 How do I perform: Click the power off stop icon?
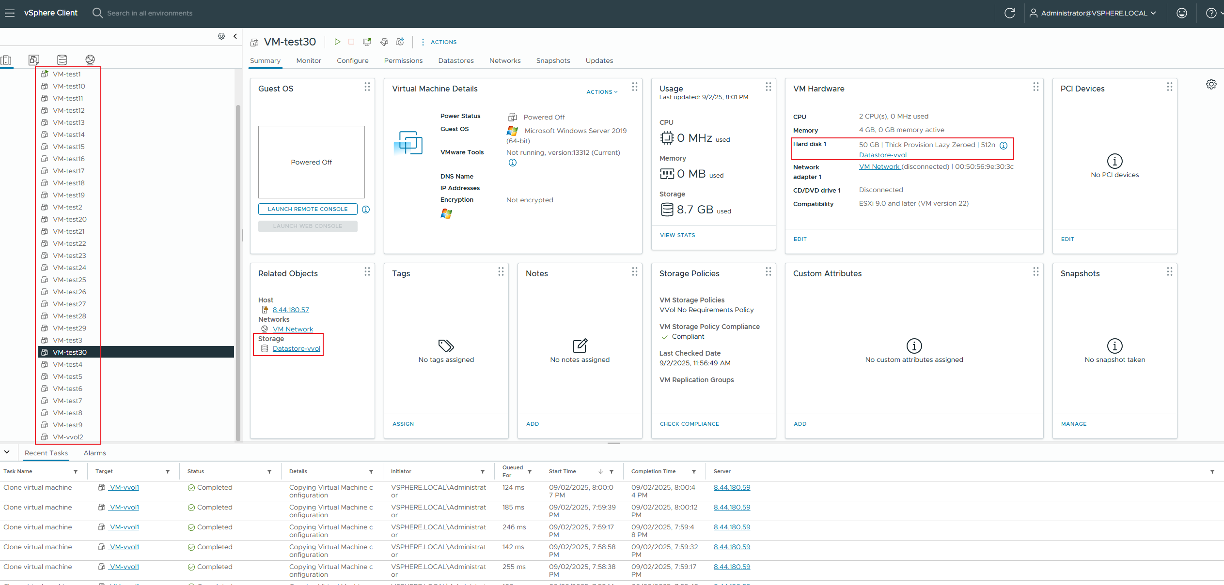(351, 42)
